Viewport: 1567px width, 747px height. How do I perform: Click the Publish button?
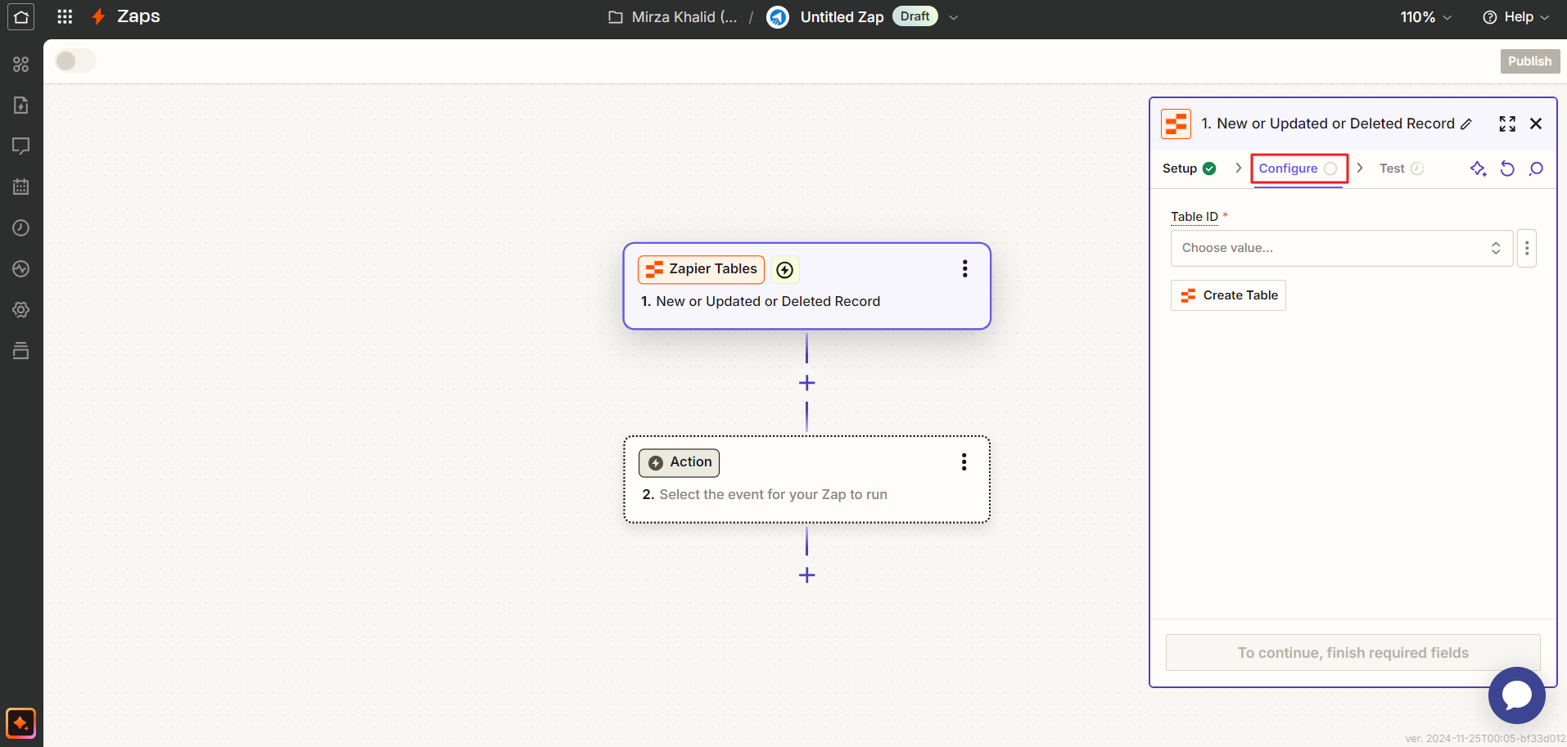pos(1529,61)
